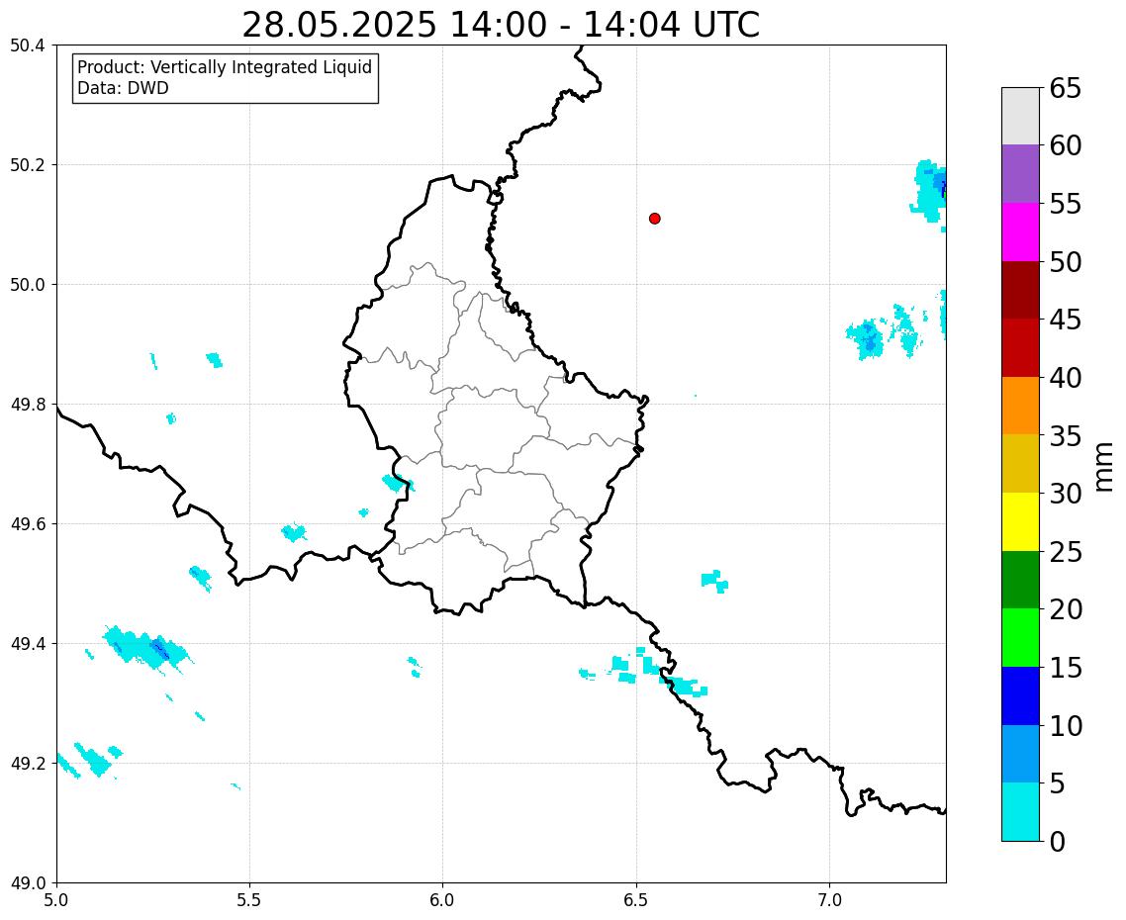Click the large cyan-blue precipitation cell near 49.4 latitude

click(147, 649)
